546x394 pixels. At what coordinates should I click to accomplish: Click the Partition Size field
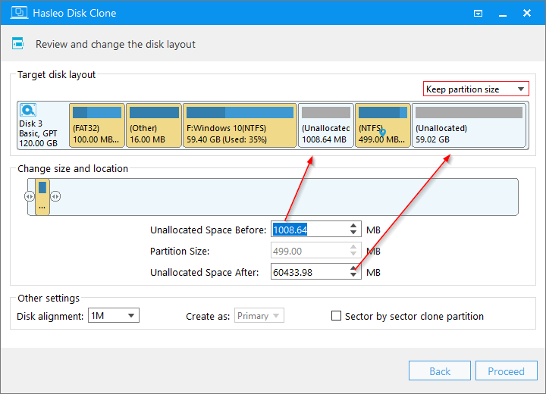315,251
